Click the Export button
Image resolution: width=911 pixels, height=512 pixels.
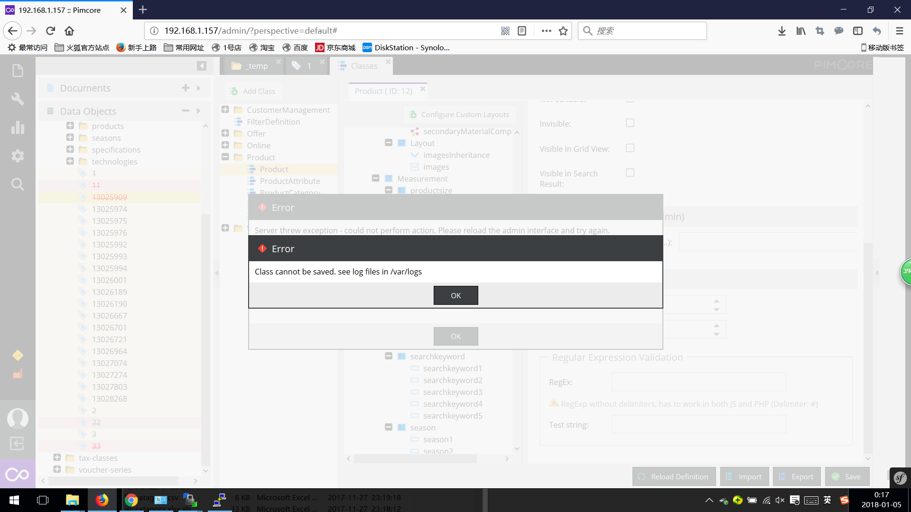click(797, 476)
